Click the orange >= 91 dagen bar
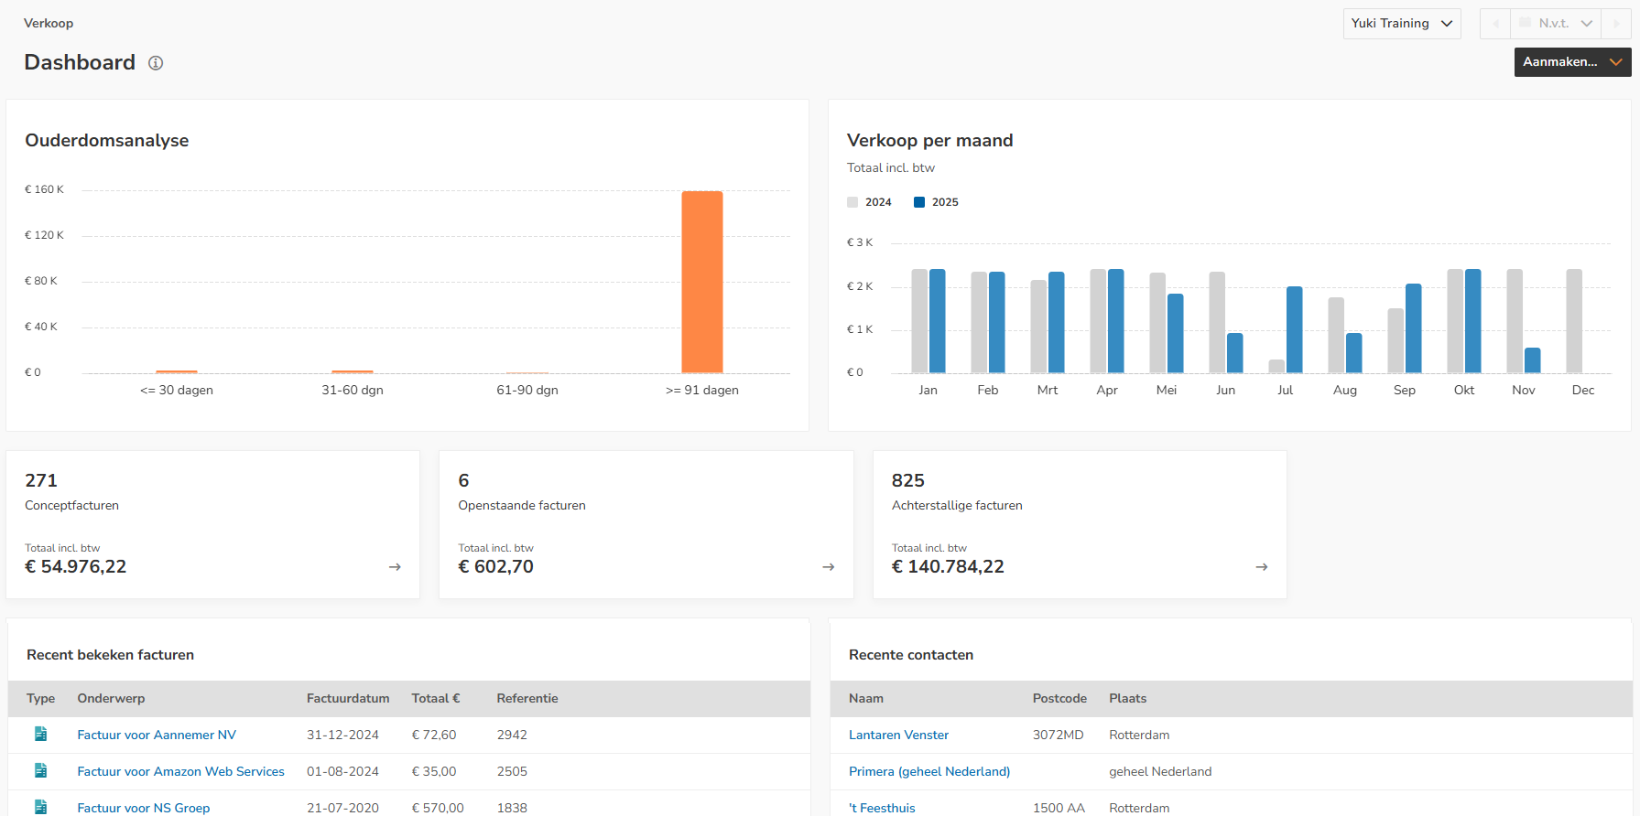The height and width of the screenshot is (816, 1640). [701, 282]
